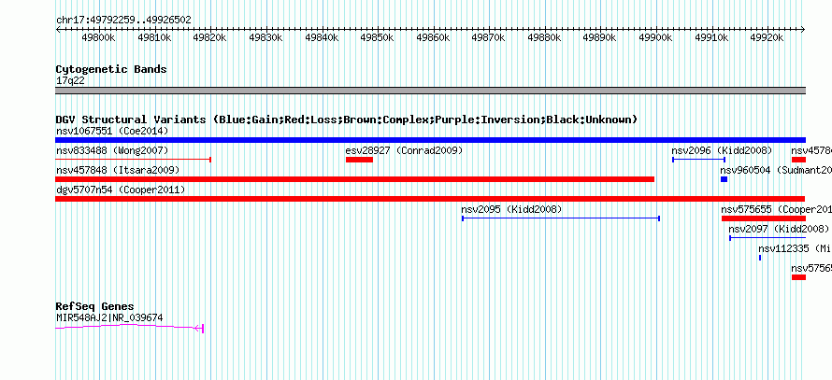
Task: Click the 17q22 band label
Action: click(70, 81)
